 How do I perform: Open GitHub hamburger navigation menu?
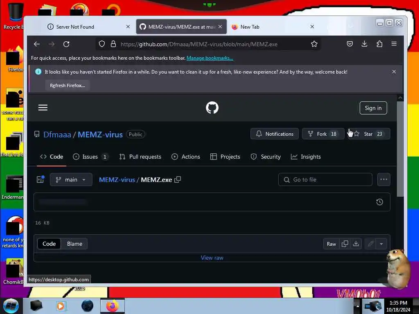click(43, 108)
